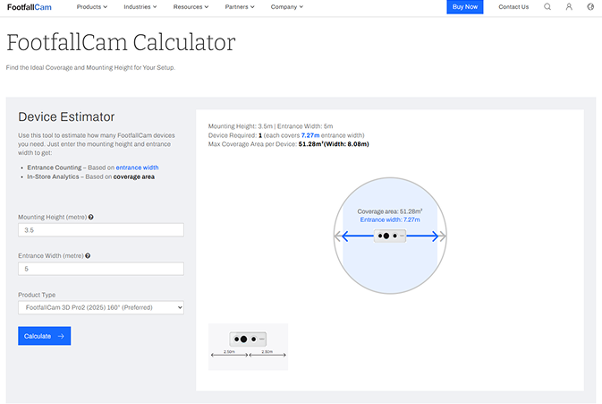Expand the Company menu
The width and height of the screenshot is (602, 404).
point(287,7)
